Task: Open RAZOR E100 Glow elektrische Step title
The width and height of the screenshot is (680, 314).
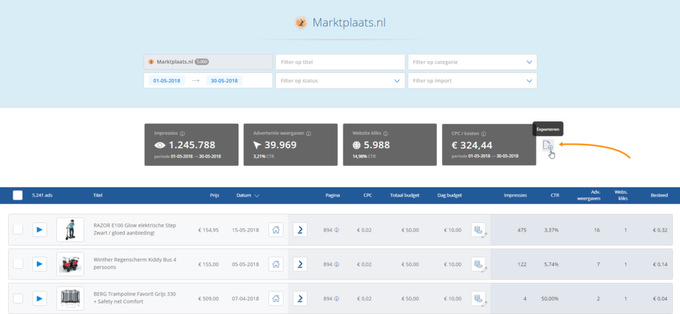Action: 134,230
